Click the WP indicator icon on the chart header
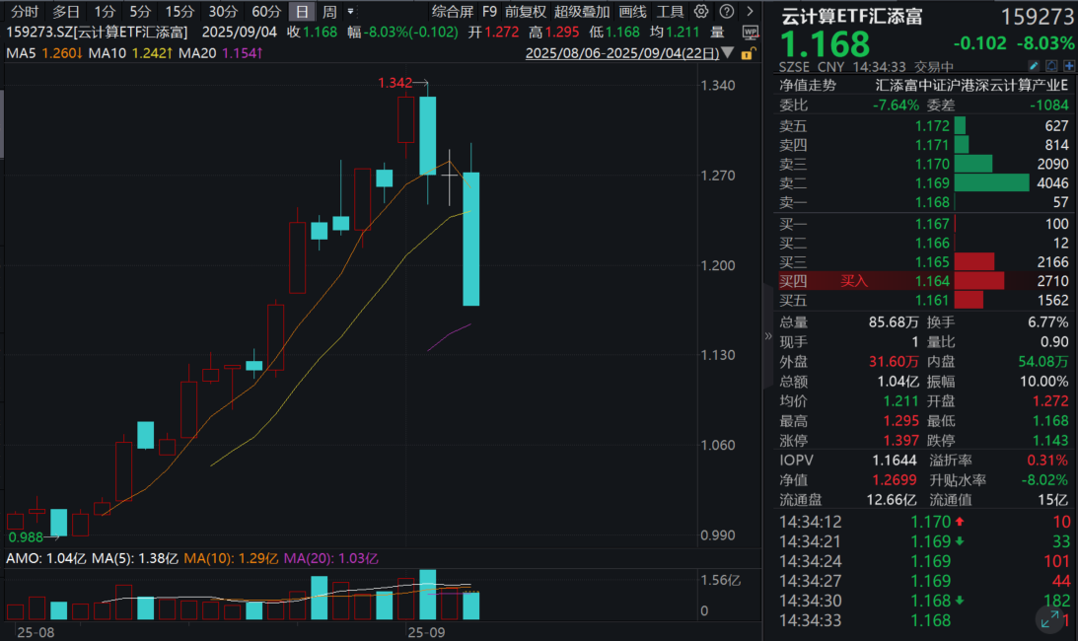Image resolution: width=1078 pixels, height=641 pixels. (750, 31)
